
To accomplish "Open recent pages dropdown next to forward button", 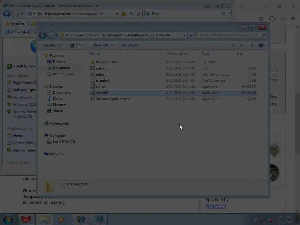I will [57, 35].
